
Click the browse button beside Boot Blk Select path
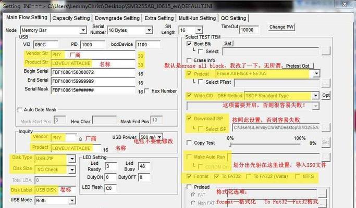tap(325, 51)
